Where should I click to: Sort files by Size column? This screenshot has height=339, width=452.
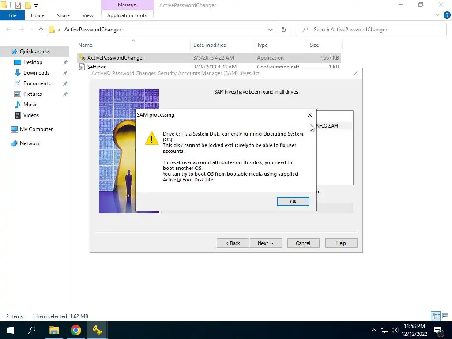(314, 45)
